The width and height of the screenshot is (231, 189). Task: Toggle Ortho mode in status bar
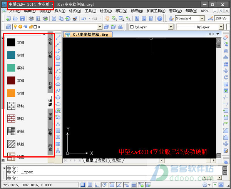pos(97,185)
